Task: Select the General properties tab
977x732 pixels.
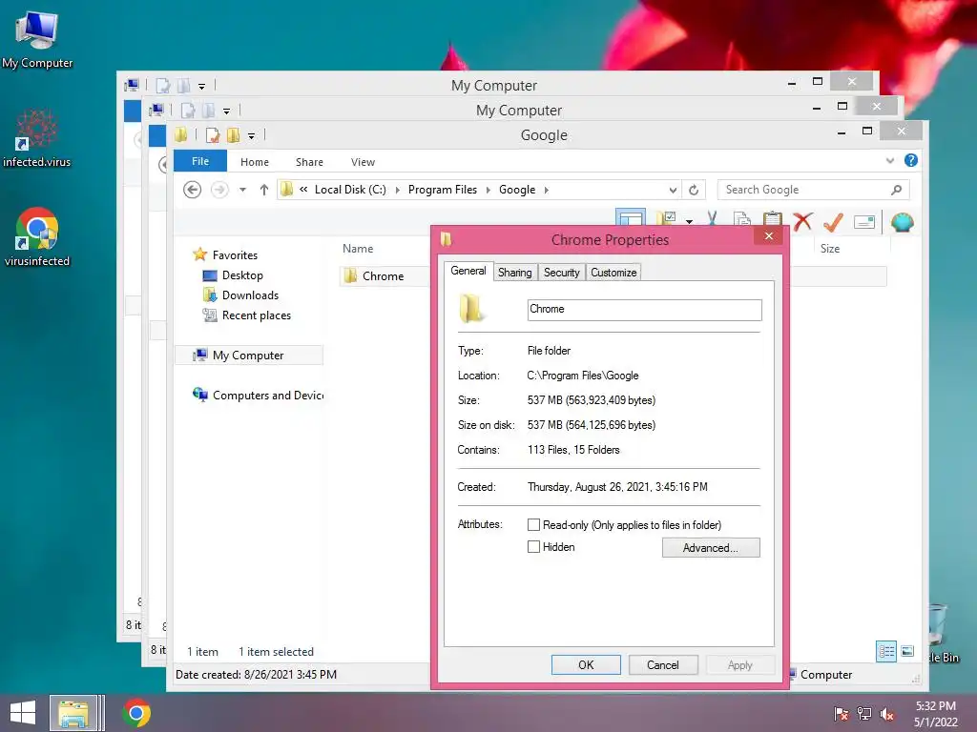Action: tap(468, 271)
